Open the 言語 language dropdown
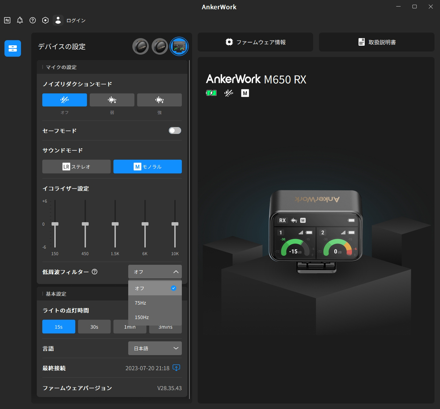This screenshot has width=440, height=409. 155,348
